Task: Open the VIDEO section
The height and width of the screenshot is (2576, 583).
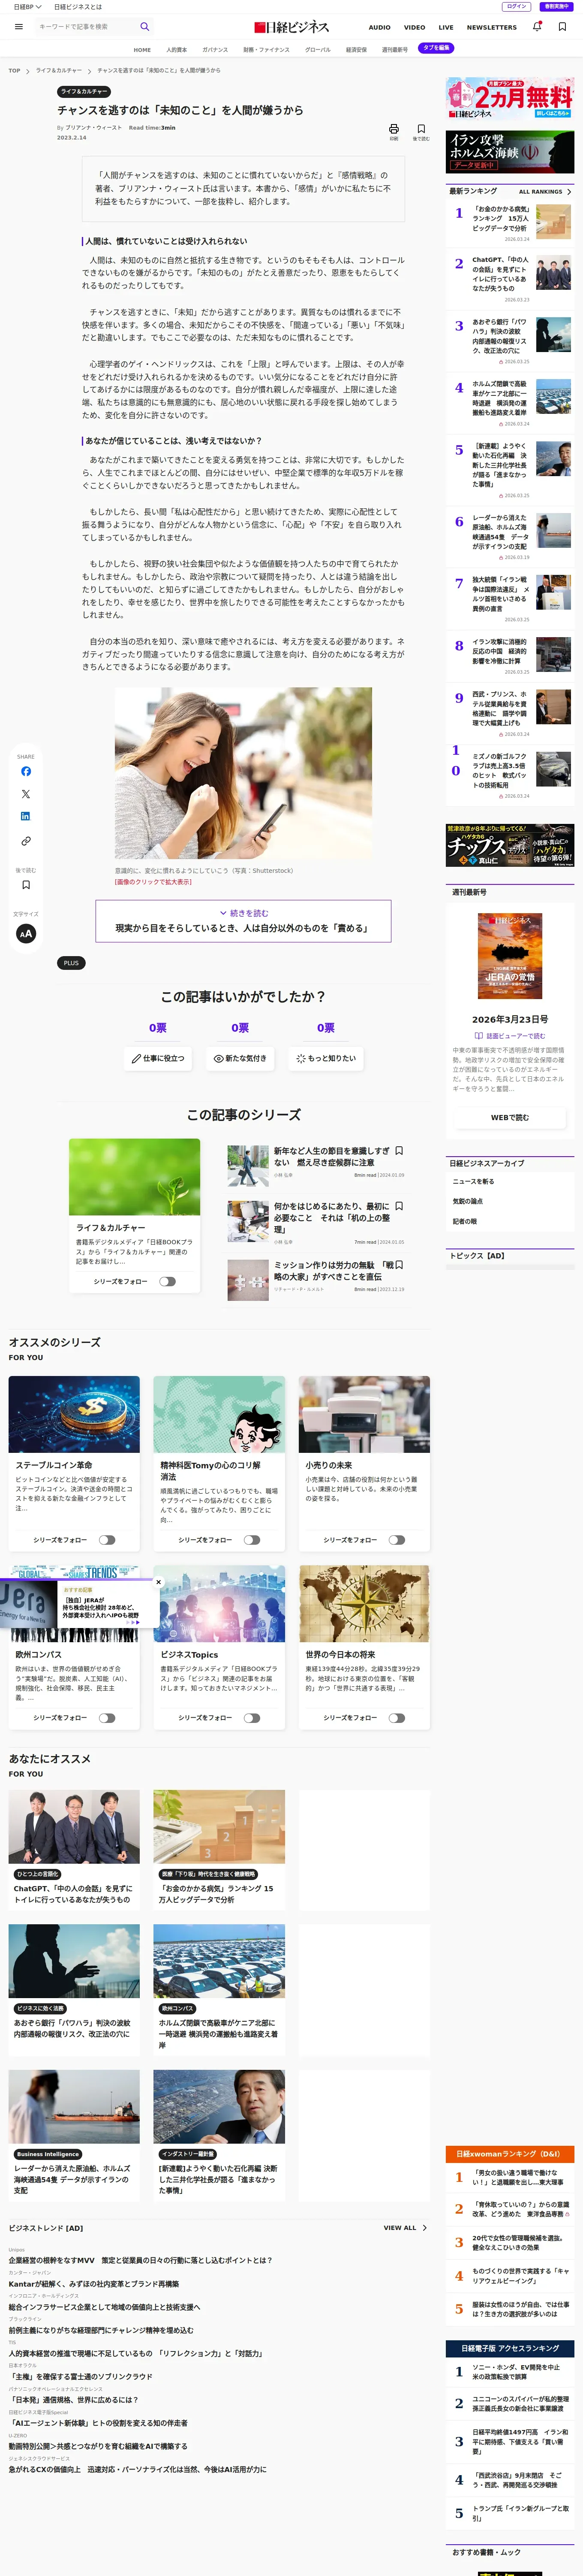Action: 414,28
